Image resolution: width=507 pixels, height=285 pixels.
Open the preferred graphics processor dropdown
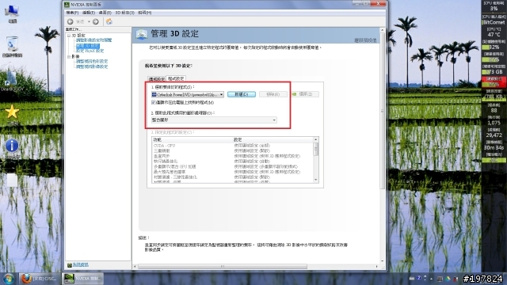(x=214, y=120)
